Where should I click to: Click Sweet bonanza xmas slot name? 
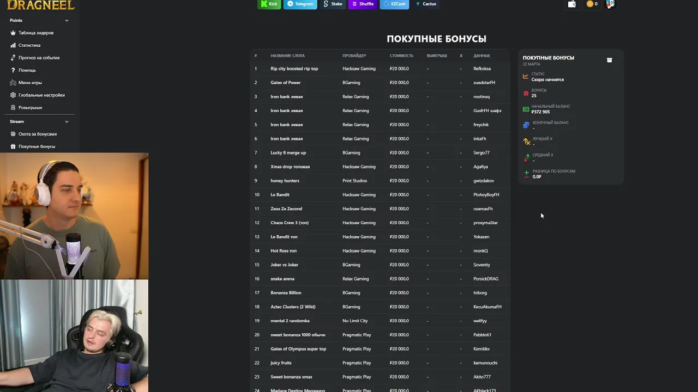click(291, 377)
